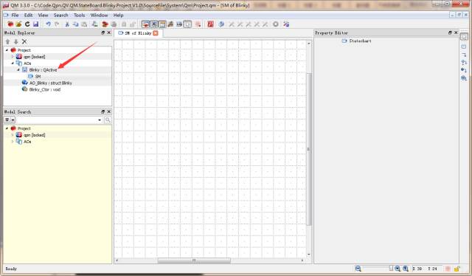
Task: Open the File menu
Action: (15, 15)
